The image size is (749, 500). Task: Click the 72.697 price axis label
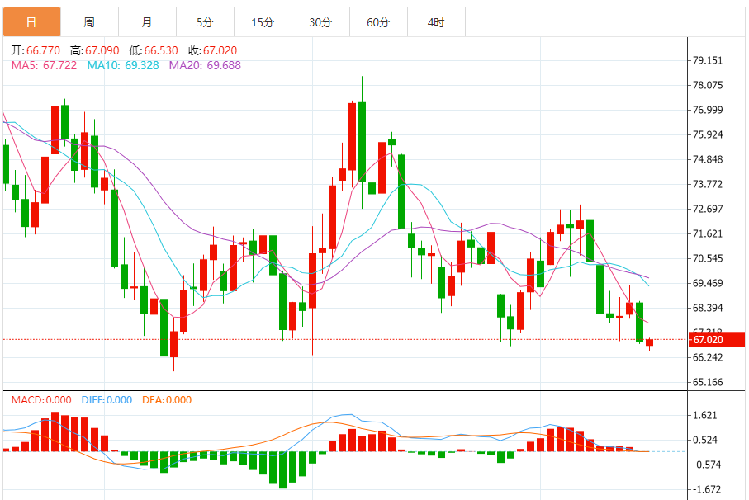(708, 209)
